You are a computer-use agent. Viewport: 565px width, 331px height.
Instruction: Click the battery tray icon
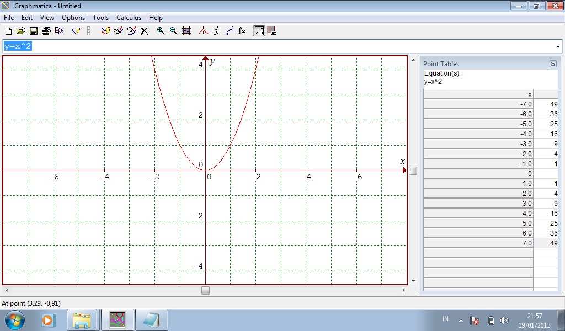point(491,320)
